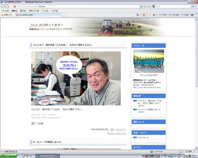
Task: Open the address bar history dropdown
Action: [x=141, y=6]
